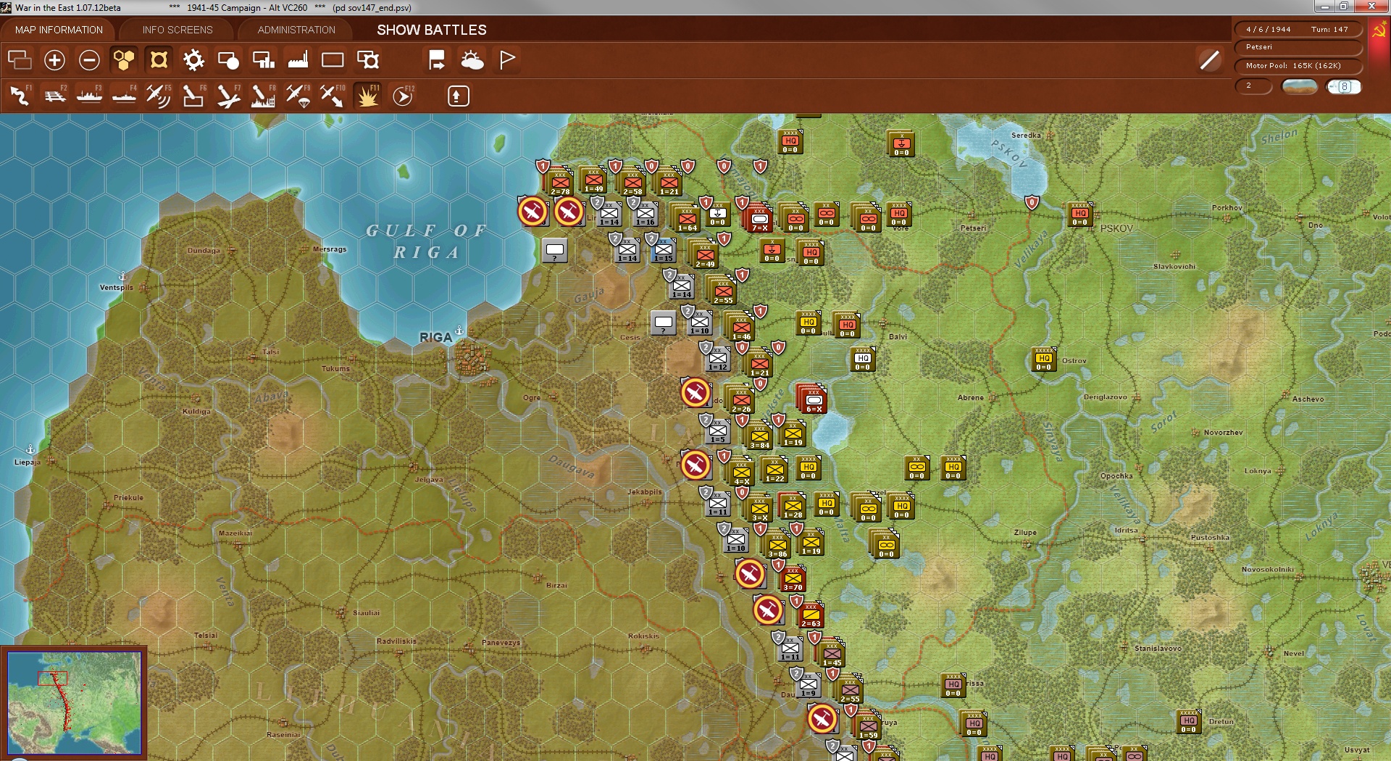This screenshot has height=761, width=1391.
Task: Select the red armored unit labeled 7=X
Action: (759, 219)
